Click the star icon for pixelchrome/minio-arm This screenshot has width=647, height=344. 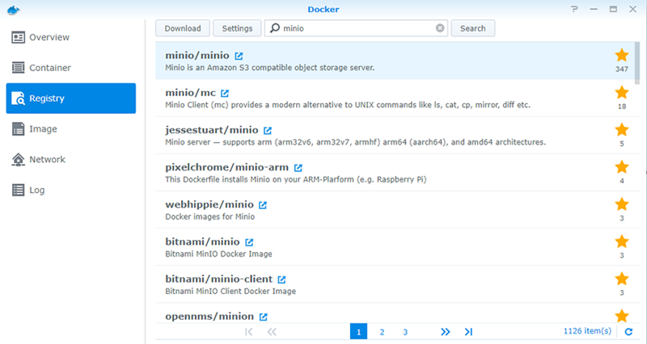622,167
